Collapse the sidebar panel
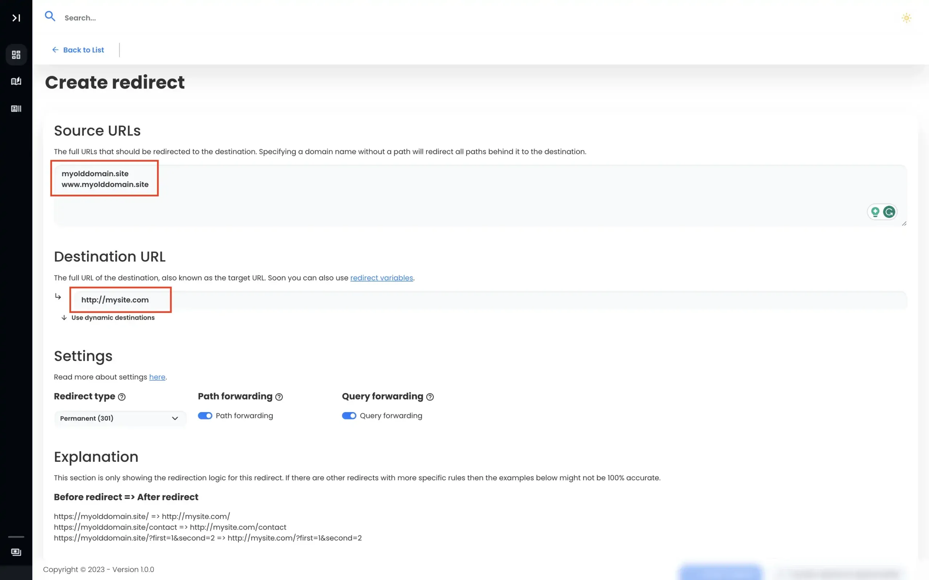 point(16,18)
